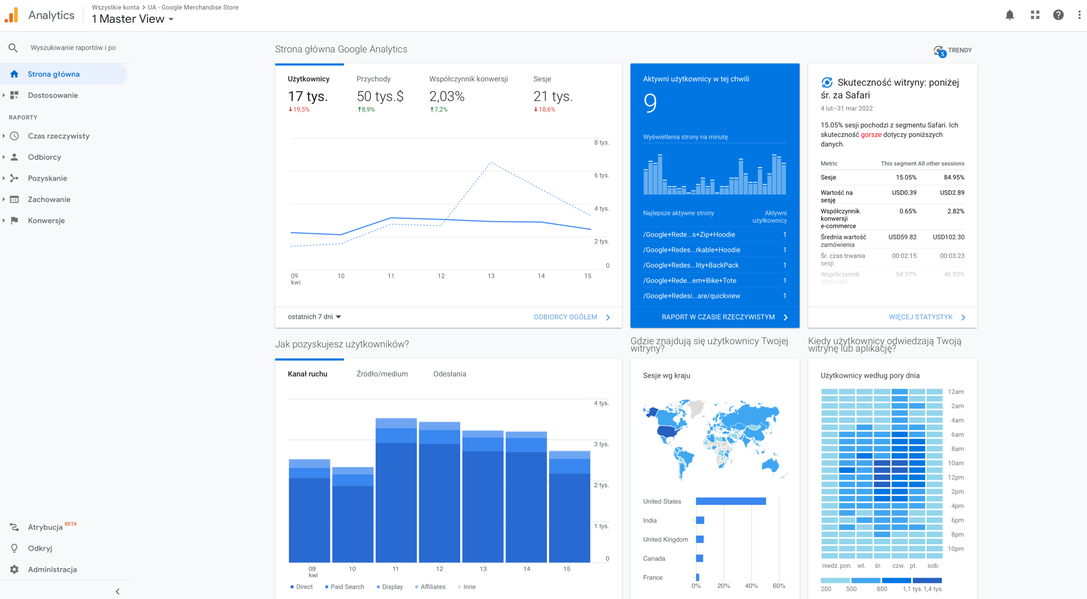Image resolution: width=1087 pixels, height=599 pixels.
Task: Select the Użytkownicy metric tab
Action: 309,93
